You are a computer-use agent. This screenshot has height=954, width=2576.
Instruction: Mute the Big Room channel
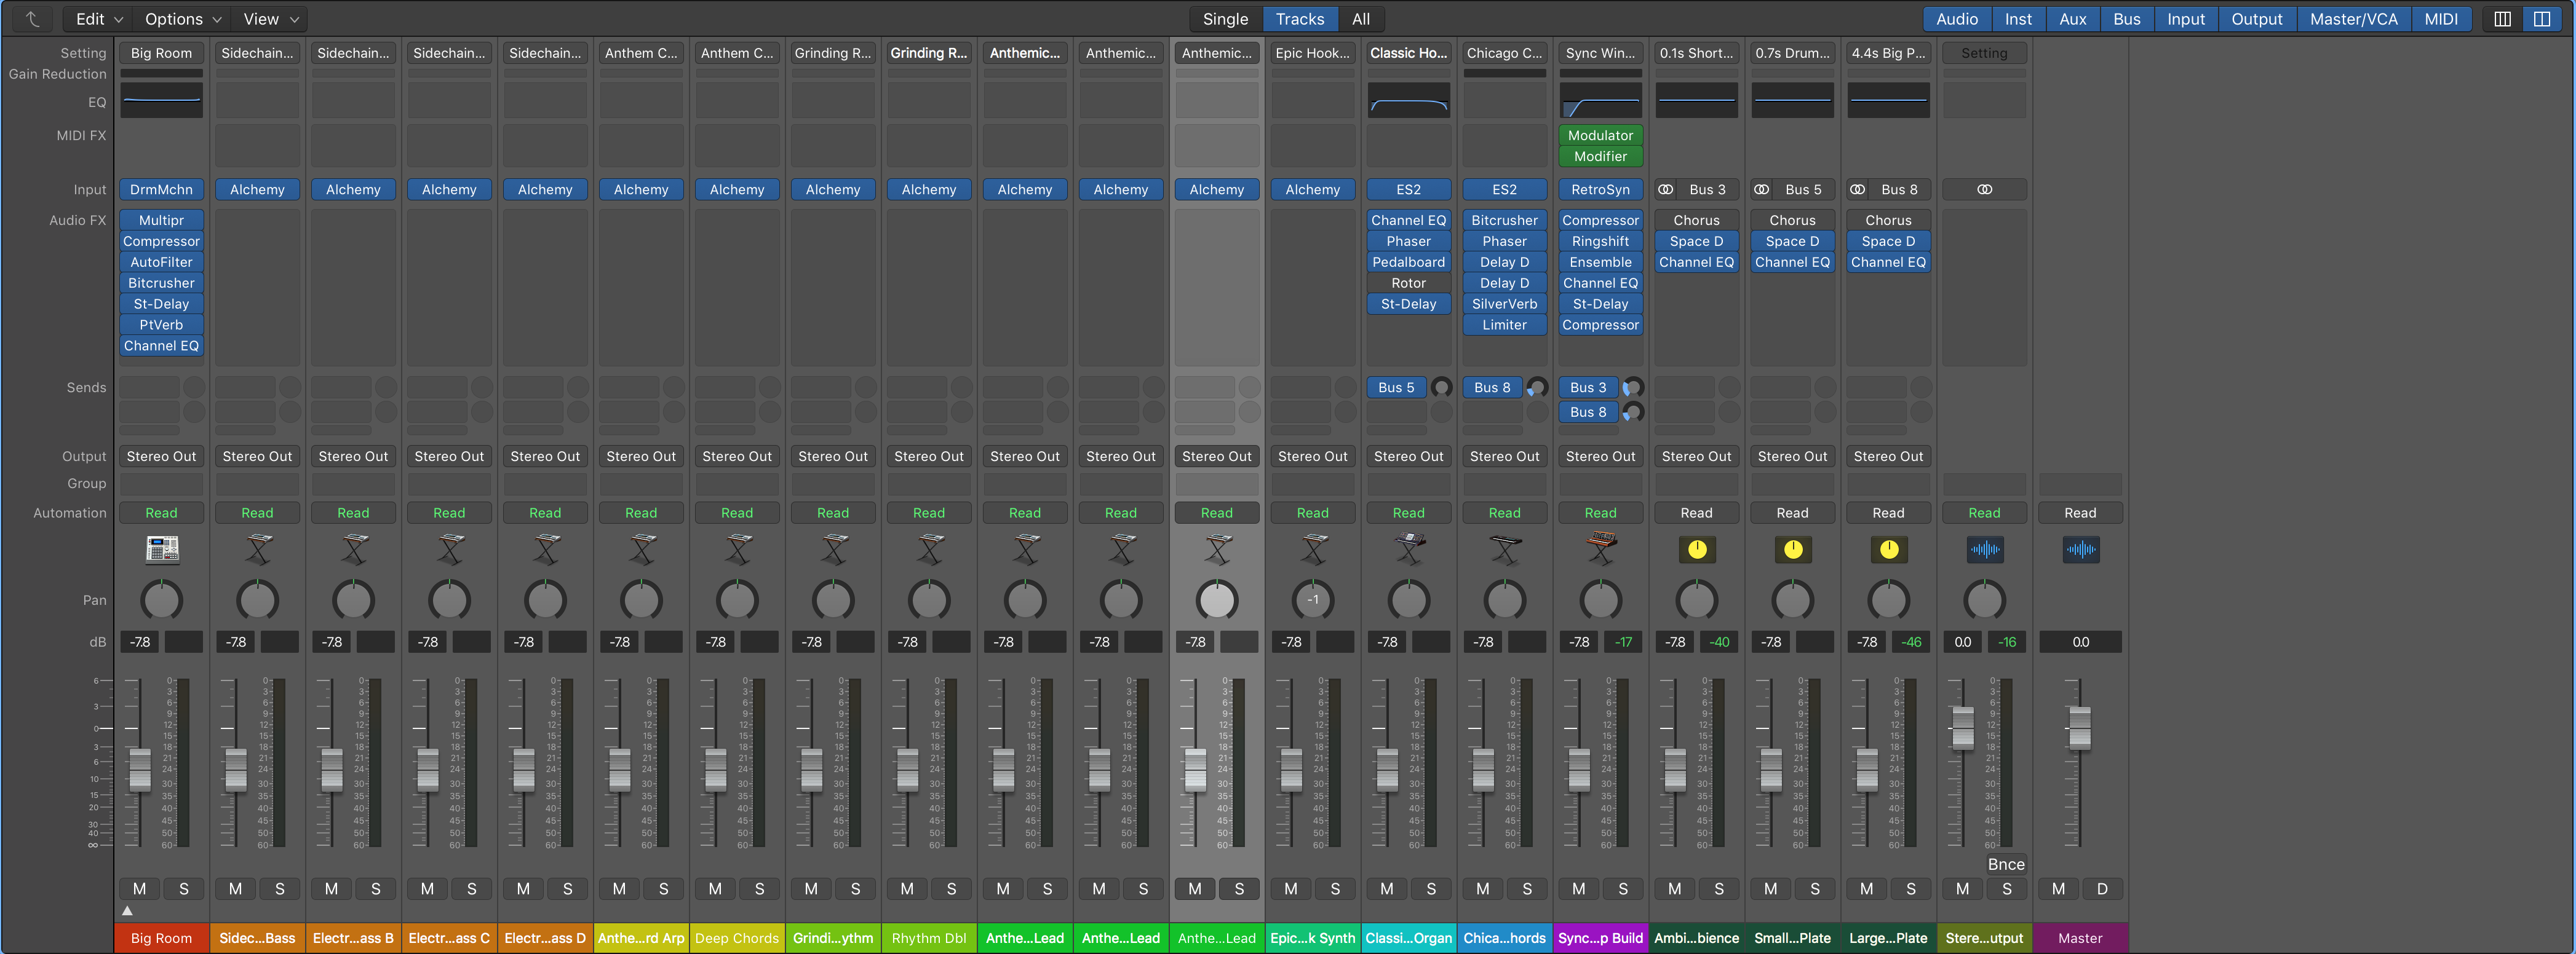(x=139, y=888)
